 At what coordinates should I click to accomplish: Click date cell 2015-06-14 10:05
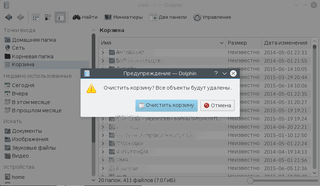[286, 69]
